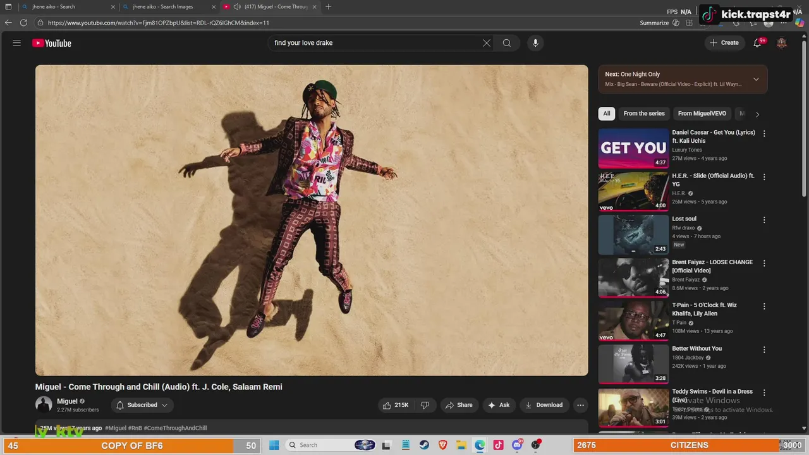Open Better Without You video title
This screenshot has width=809, height=455.
[x=696, y=348]
